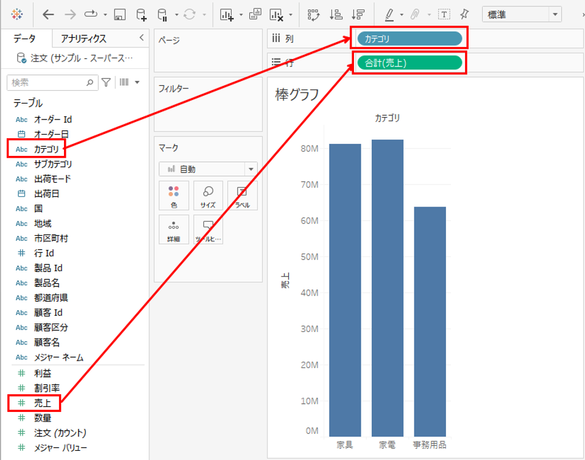Duplicate the current sheet icon
This screenshot has width=585, height=460.
[255, 14]
